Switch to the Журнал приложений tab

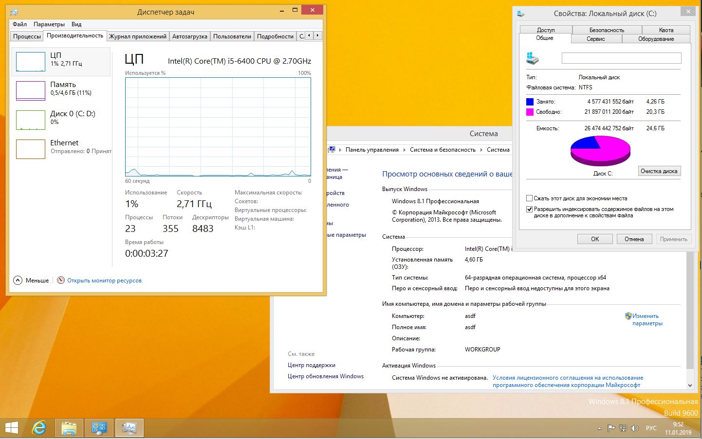(138, 36)
